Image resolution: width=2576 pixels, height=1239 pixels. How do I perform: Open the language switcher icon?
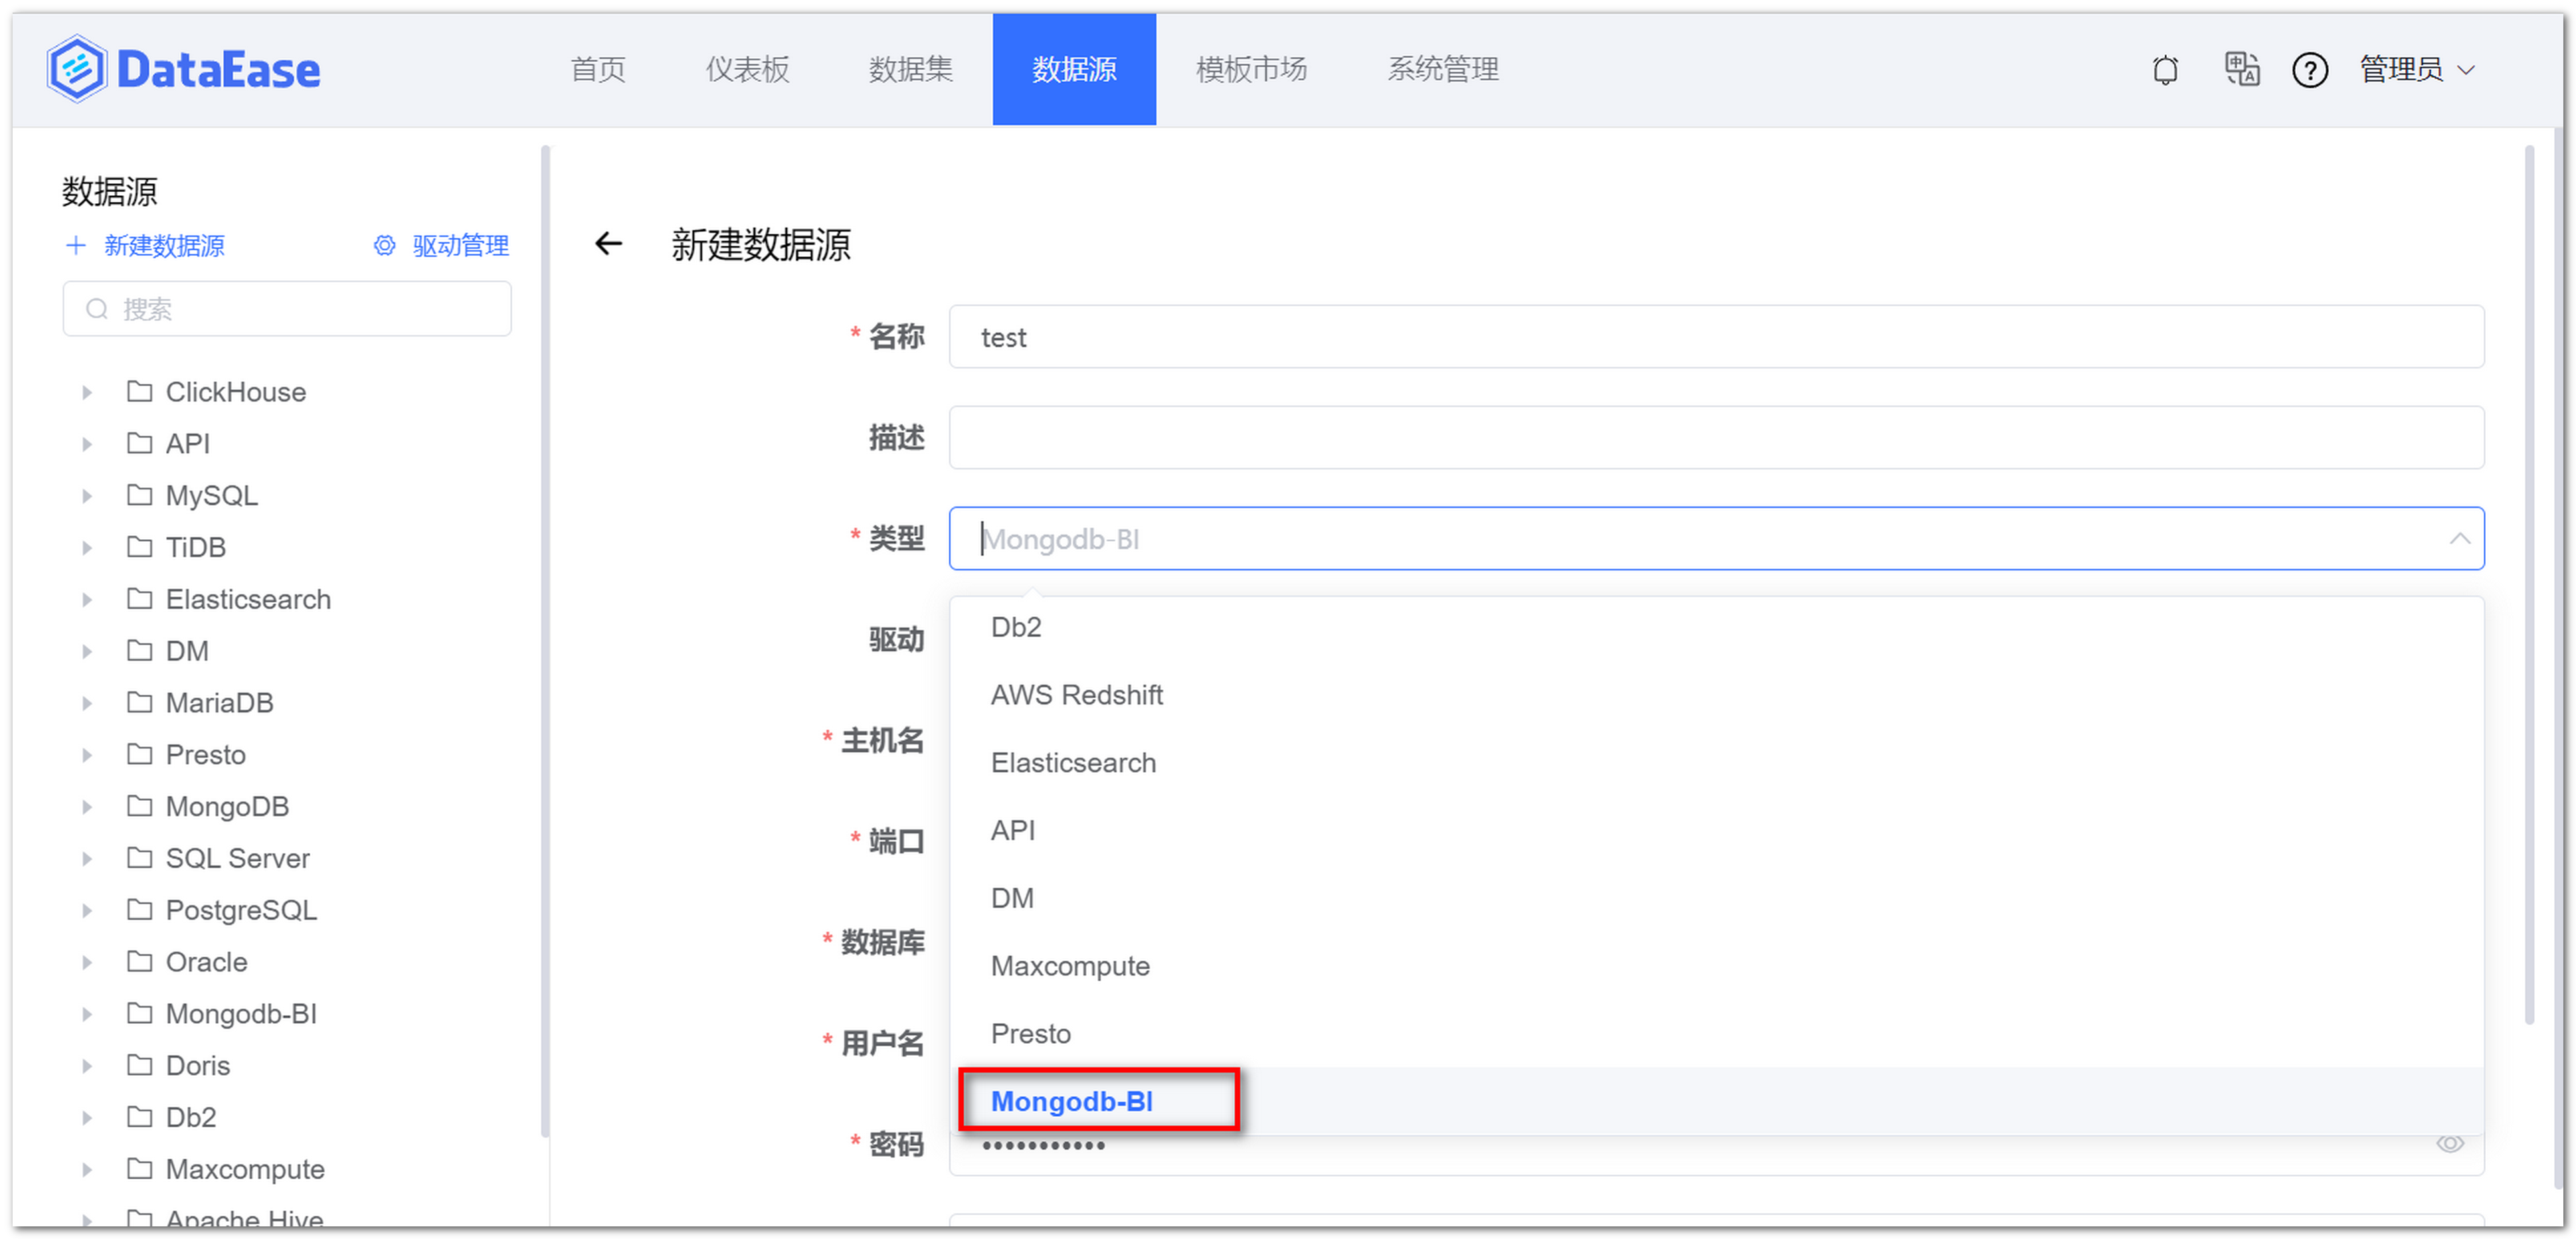coord(2241,69)
